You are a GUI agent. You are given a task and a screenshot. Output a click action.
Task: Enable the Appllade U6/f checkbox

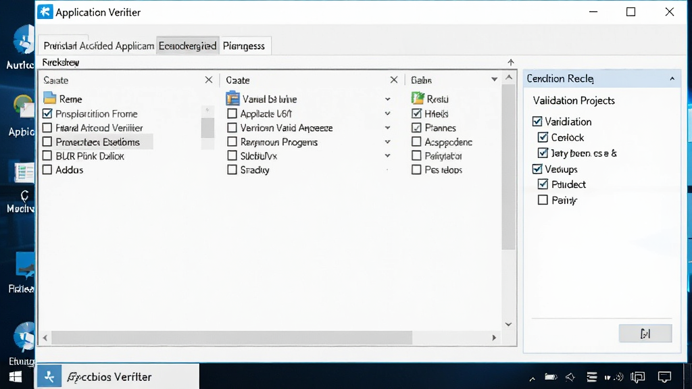point(232,113)
